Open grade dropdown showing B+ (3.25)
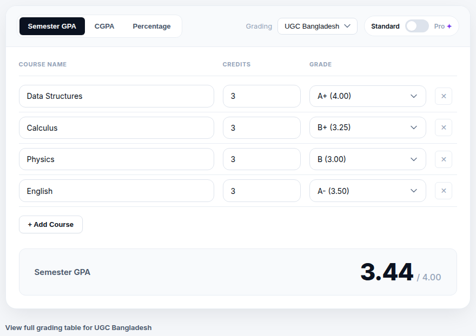476x336 pixels. point(368,127)
